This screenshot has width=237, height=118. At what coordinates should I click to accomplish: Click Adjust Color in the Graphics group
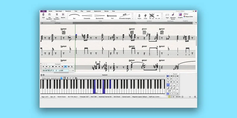[x=188, y=17]
